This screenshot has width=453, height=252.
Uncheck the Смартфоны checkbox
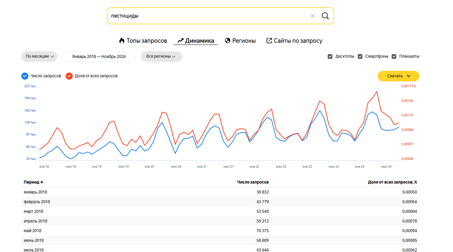(x=360, y=56)
